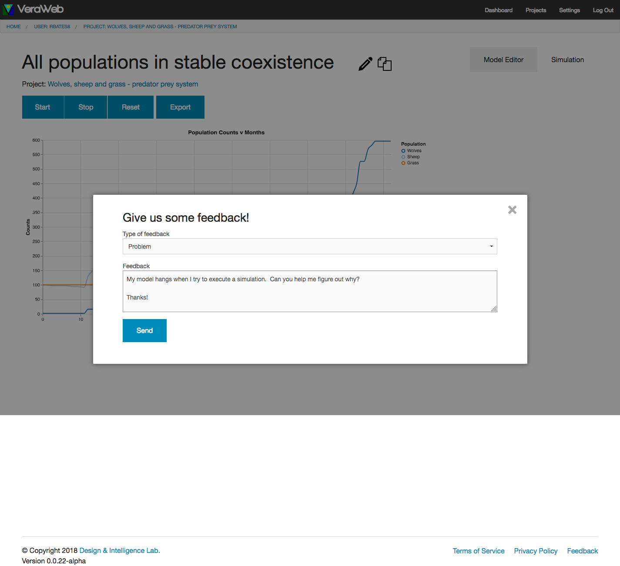Open the Privacy Policy footer link
Image resolution: width=620 pixels, height=566 pixels.
pos(536,551)
